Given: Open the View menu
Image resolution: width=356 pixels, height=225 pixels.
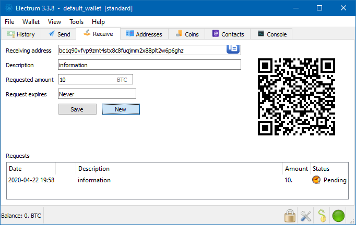Looking at the screenshot, I should (54, 22).
